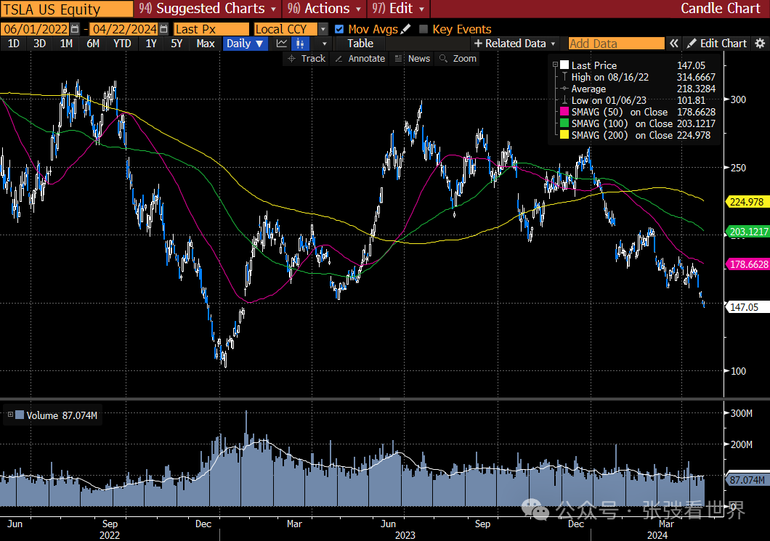Select 6M time range tab

[x=93, y=43]
